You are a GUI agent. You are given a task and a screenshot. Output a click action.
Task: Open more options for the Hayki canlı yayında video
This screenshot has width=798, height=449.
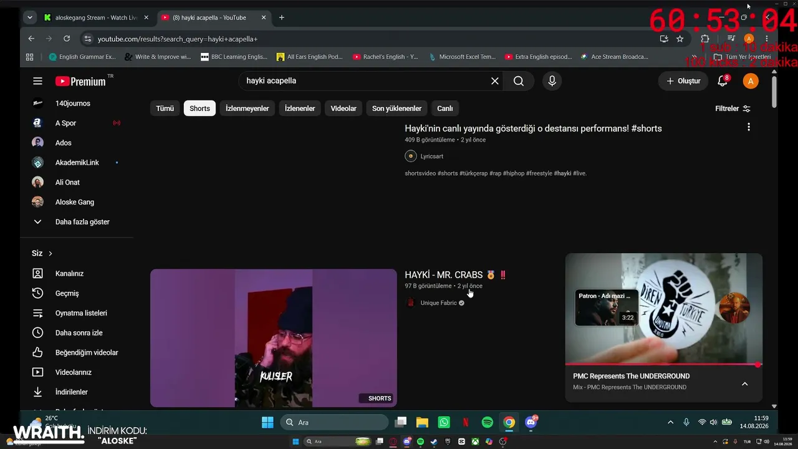749,127
